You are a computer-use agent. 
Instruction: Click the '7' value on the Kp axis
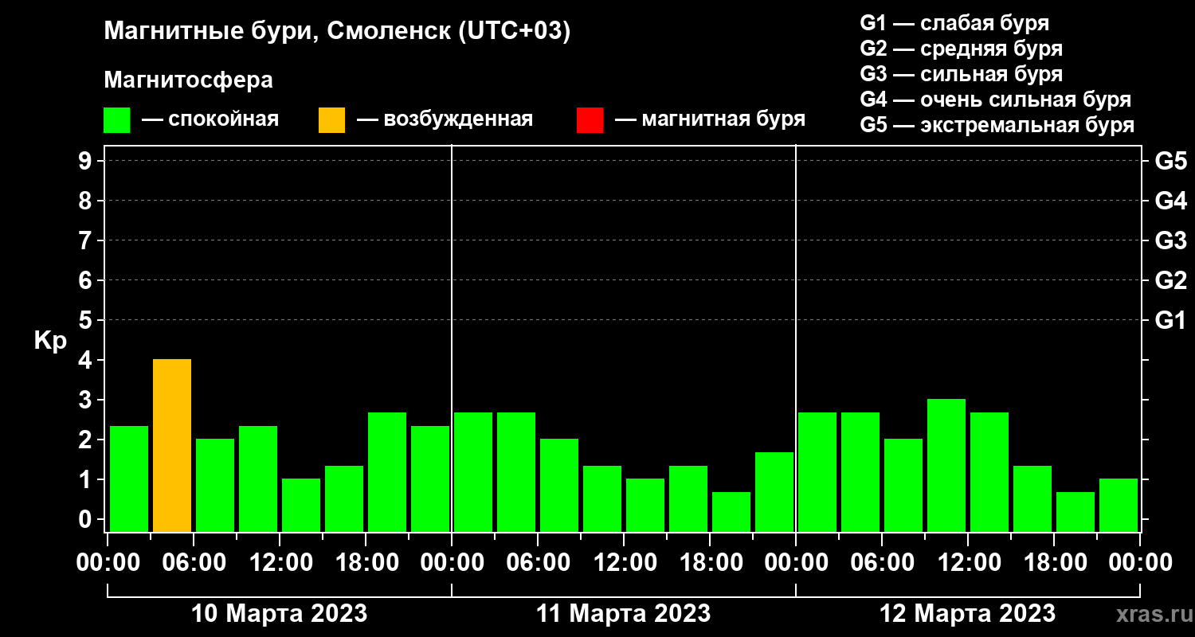(87, 240)
